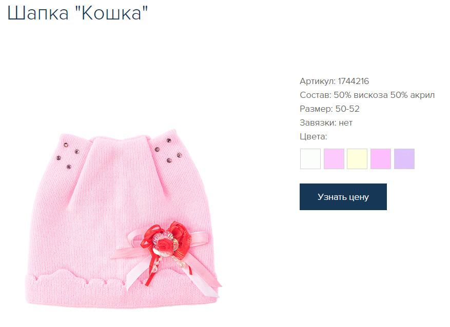Choose the pink swatch next to white

334,159
